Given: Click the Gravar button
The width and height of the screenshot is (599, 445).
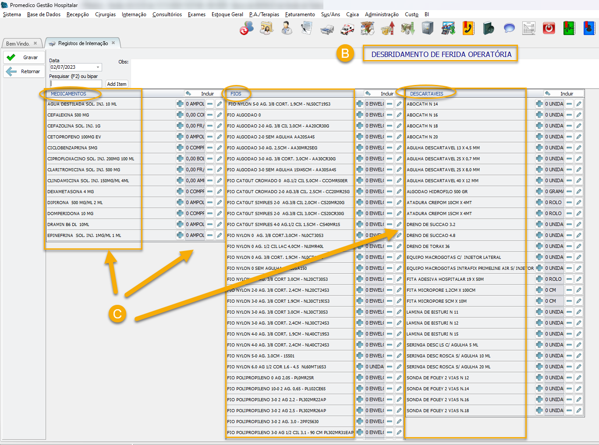Looking at the screenshot, I should tap(24, 57).
